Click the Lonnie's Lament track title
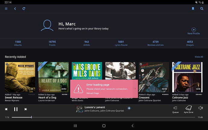The height and width of the screenshot is (130, 208). 95,107
